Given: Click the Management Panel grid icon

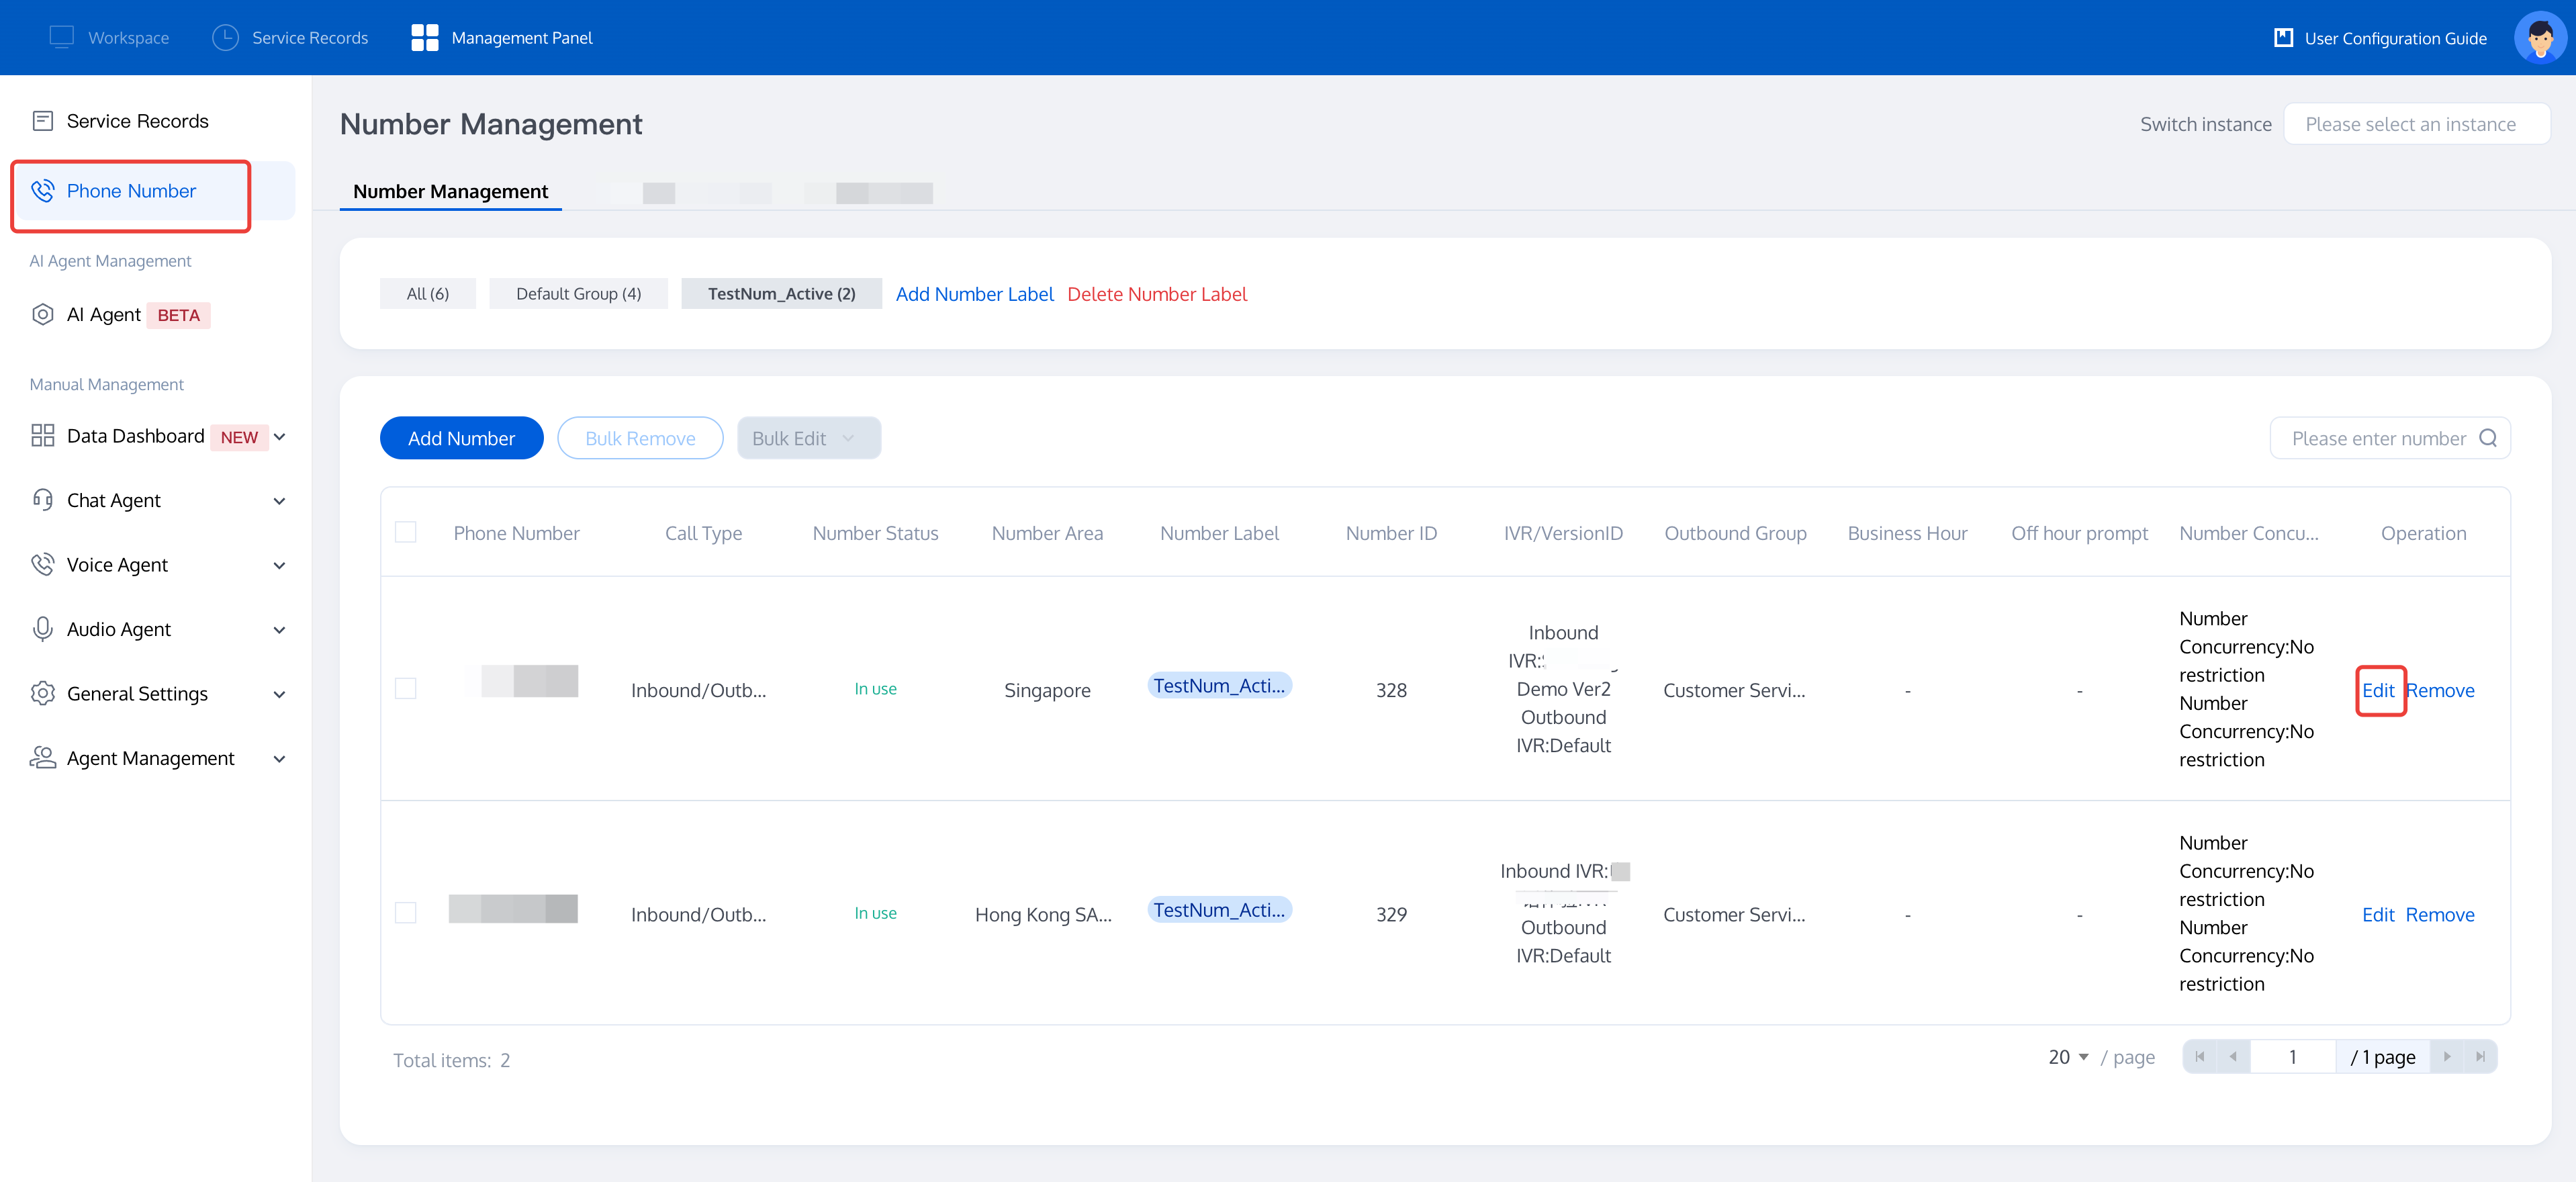Looking at the screenshot, I should pyautogui.click(x=424, y=37).
